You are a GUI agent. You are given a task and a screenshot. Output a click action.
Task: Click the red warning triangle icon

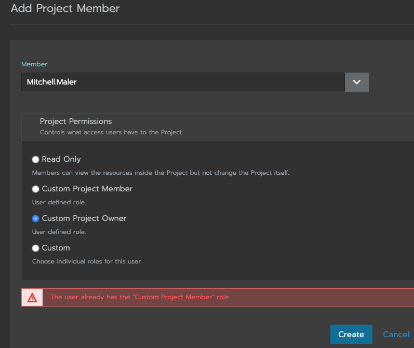pyautogui.click(x=32, y=298)
